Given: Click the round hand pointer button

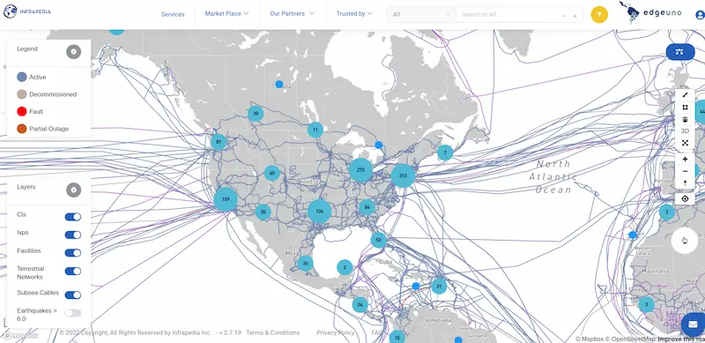Looking at the screenshot, I should coord(685,241).
